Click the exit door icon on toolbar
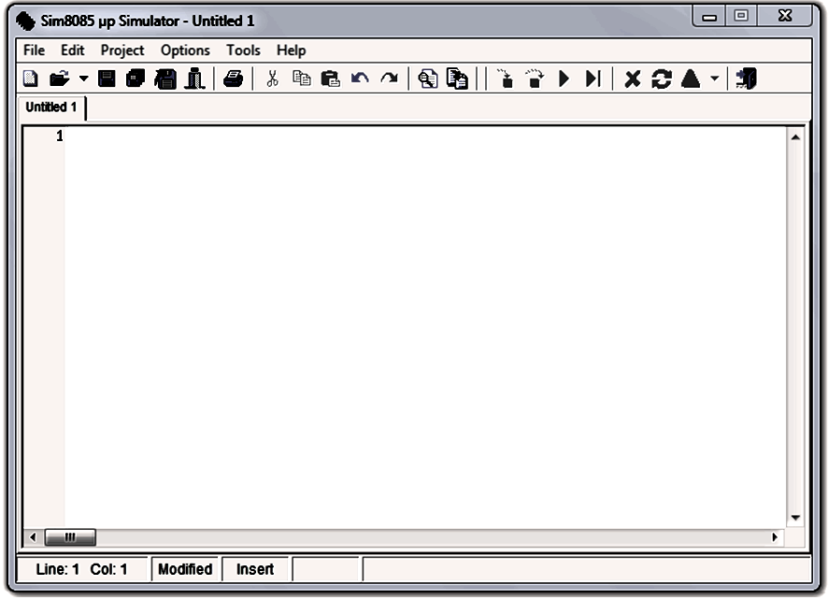The width and height of the screenshot is (828, 600). pos(746,79)
